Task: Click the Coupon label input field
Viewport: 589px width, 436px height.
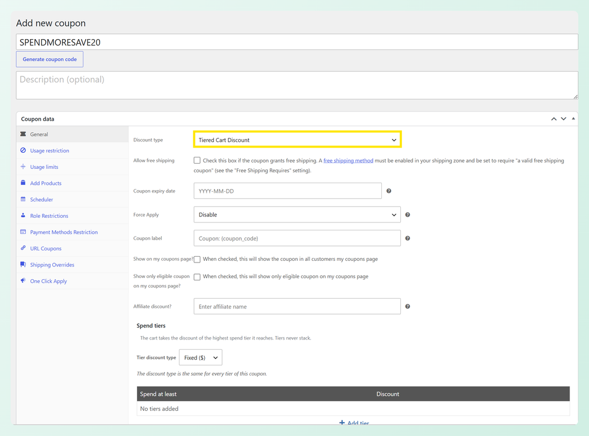Action: [297, 238]
